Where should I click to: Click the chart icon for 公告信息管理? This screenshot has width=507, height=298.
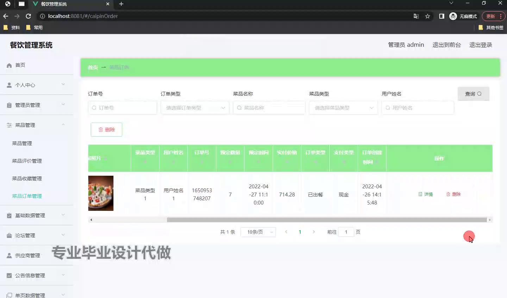pyautogui.click(x=9, y=276)
